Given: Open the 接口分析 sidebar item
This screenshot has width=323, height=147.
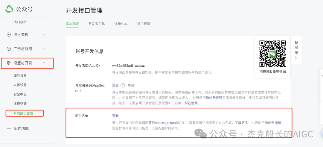Looking at the screenshot, I should (20, 22).
